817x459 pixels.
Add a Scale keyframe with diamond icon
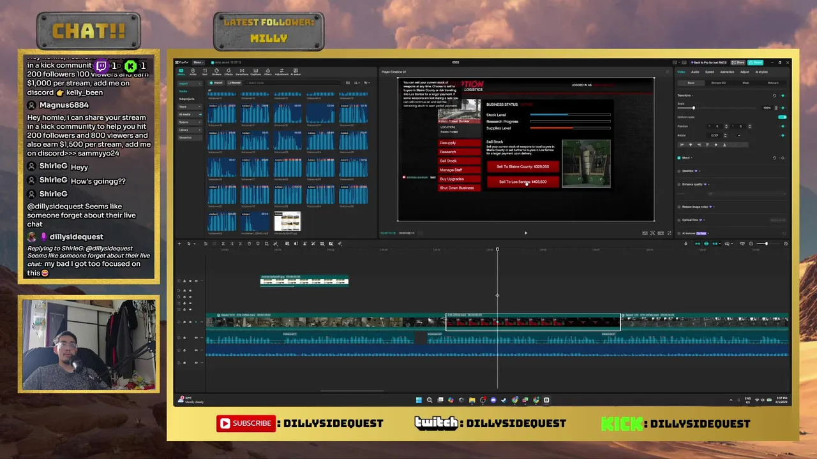(783, 108)
